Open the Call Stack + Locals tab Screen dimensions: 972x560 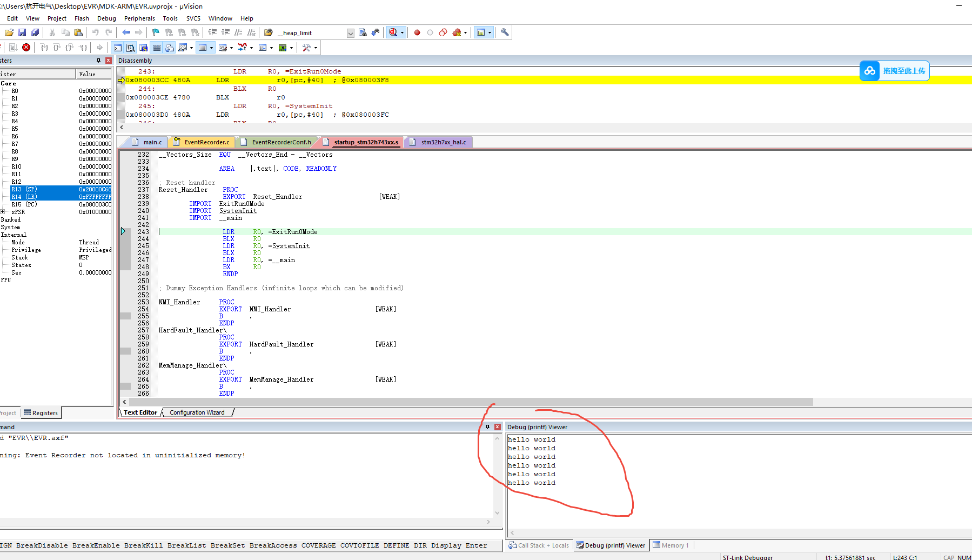[539, 545]
